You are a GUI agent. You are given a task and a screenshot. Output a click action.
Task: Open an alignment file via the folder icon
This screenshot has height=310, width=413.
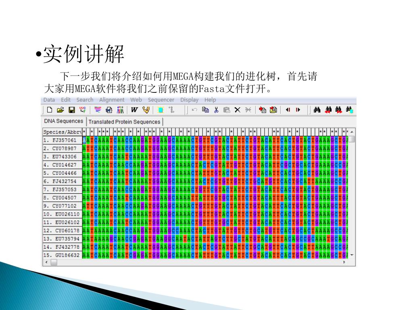click(x=60, y=110)
